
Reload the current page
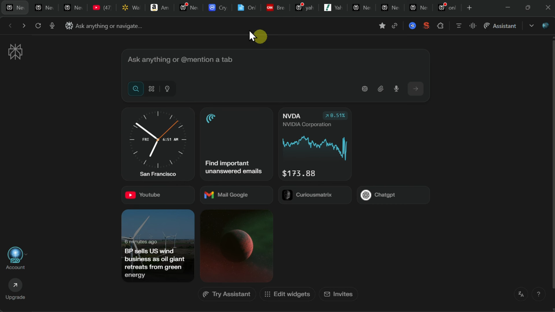pyautogui.click(x=38, y=26)
